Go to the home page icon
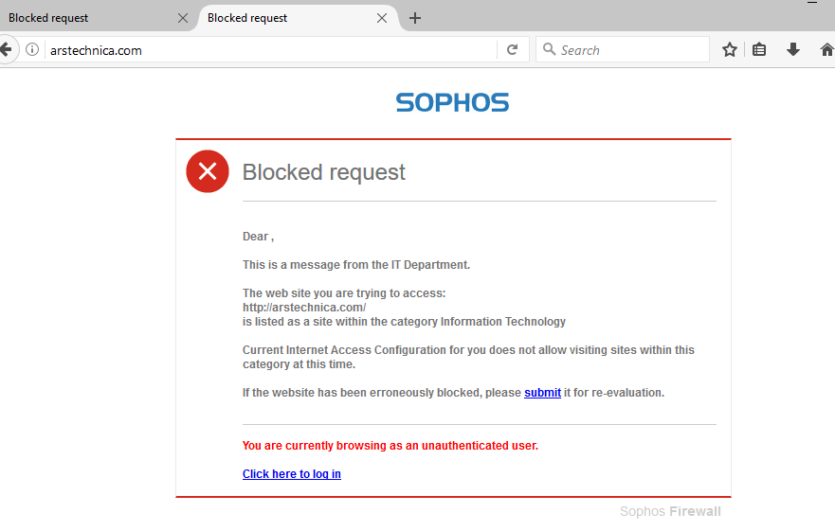835x531 pixels. tap(827, 50)
